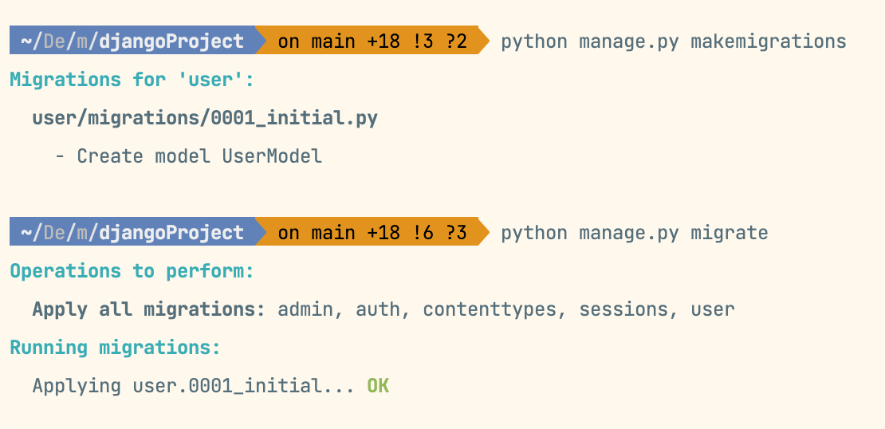This screenshot has height=429, width=885.
Task: Click the '- Create model UserModel' line
Action: 188,155
